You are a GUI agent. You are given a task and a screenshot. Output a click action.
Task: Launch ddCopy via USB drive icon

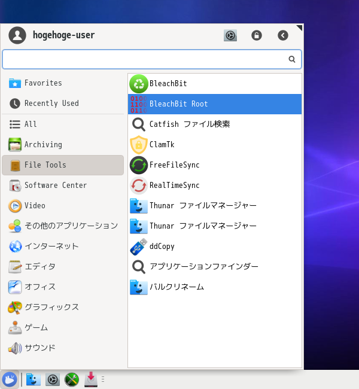139,247
